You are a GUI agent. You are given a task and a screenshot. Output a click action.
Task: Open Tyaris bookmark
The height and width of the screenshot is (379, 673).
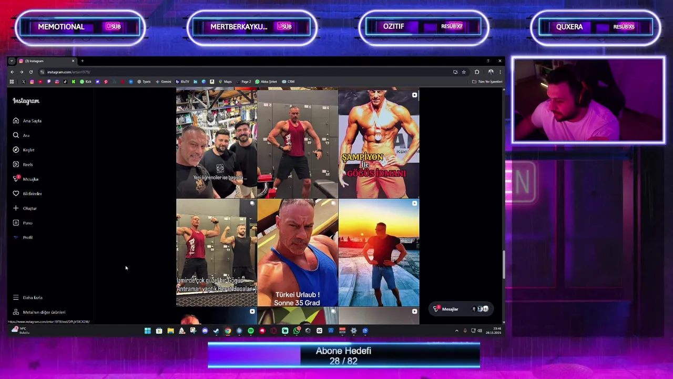(144, 82)
